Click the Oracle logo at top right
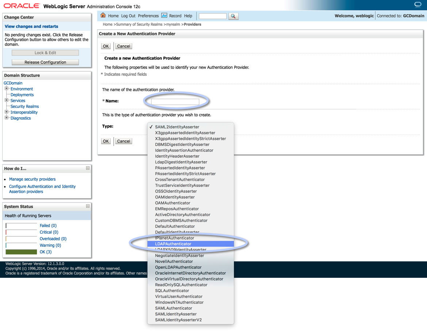427x336 pixels. pyautogui.click(x=418, y=4)
